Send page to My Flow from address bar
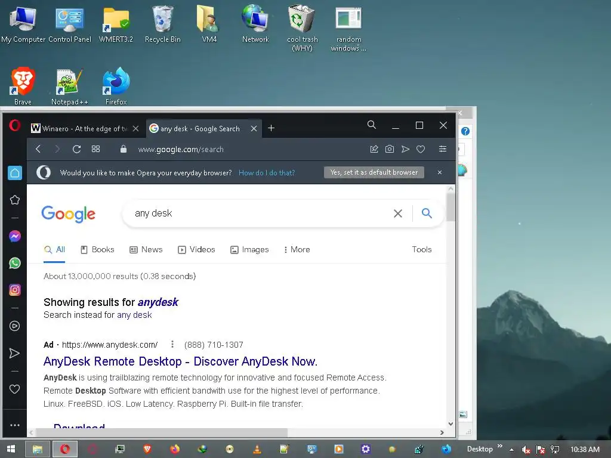Image resolution: width=611 pixels, height=458 pixels. pyautogui.click(x=405, y=149)
